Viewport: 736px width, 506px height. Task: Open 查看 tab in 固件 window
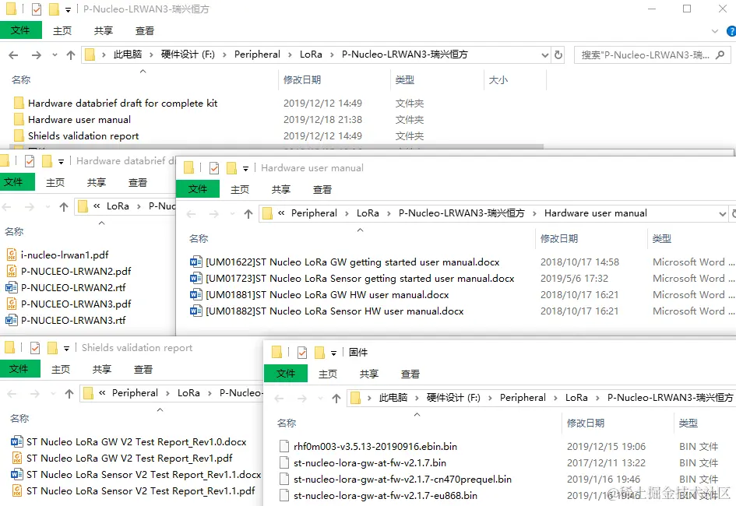pyautogui.click(x=410, y=374)
